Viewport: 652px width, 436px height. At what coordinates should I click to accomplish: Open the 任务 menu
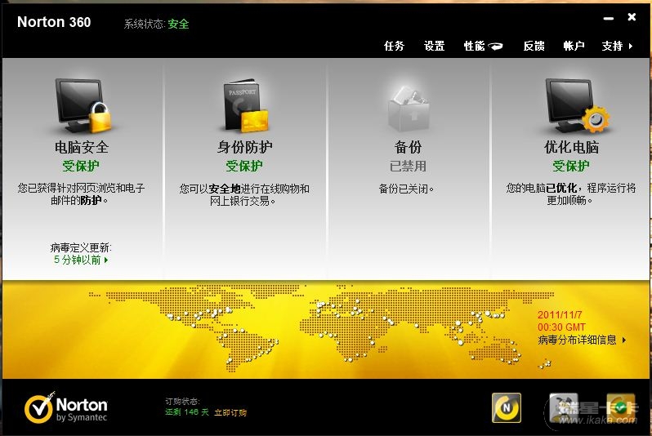(394, 46)
